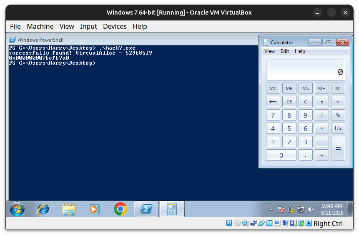Click the digit 7 key
Screen dimensions: 359x236
pyautogui.click(x=273, y=115)
